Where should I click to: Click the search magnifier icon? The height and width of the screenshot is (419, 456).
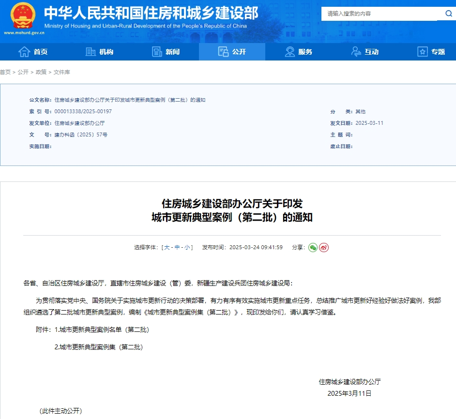coord(448,14)
